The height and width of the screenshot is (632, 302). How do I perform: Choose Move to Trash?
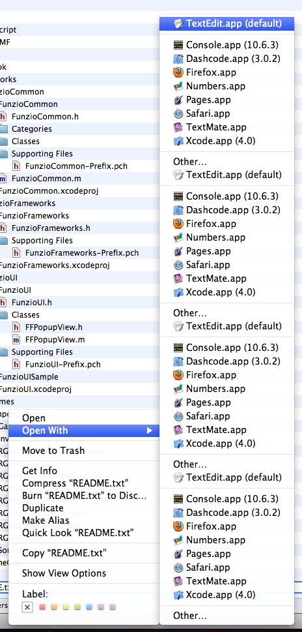[53, 451]
